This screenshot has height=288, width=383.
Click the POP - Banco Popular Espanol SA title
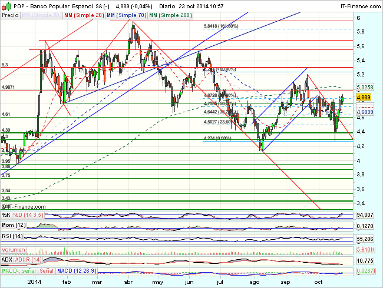[61, 6]
